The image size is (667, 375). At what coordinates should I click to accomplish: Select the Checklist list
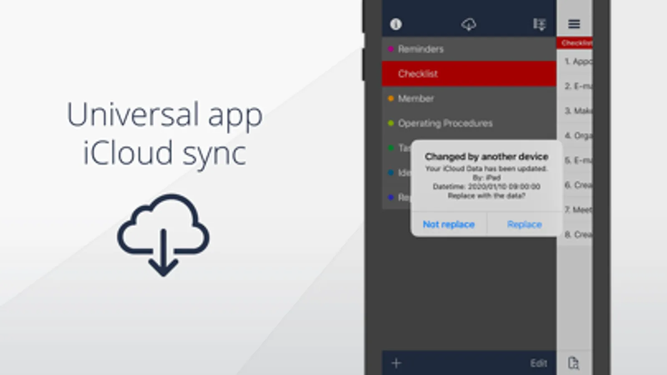[469, 73]
